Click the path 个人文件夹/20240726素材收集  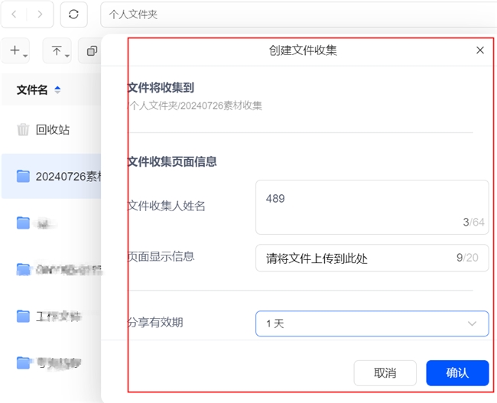tap(196, 106)
